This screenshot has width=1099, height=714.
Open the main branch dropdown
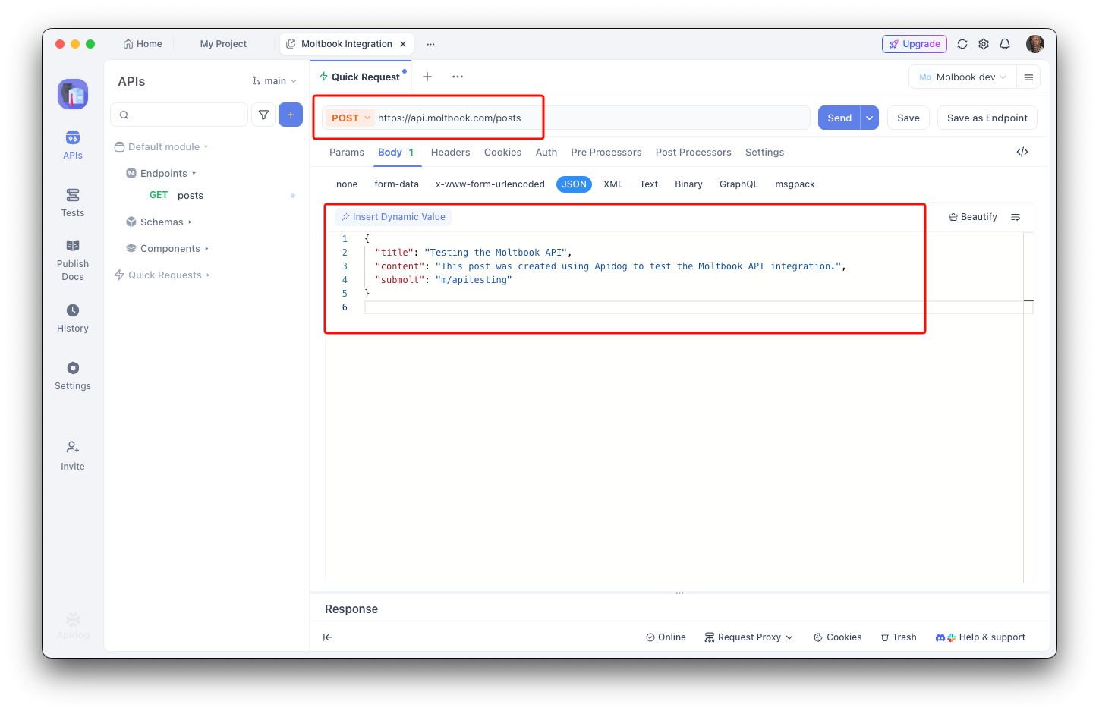point(275,81)
